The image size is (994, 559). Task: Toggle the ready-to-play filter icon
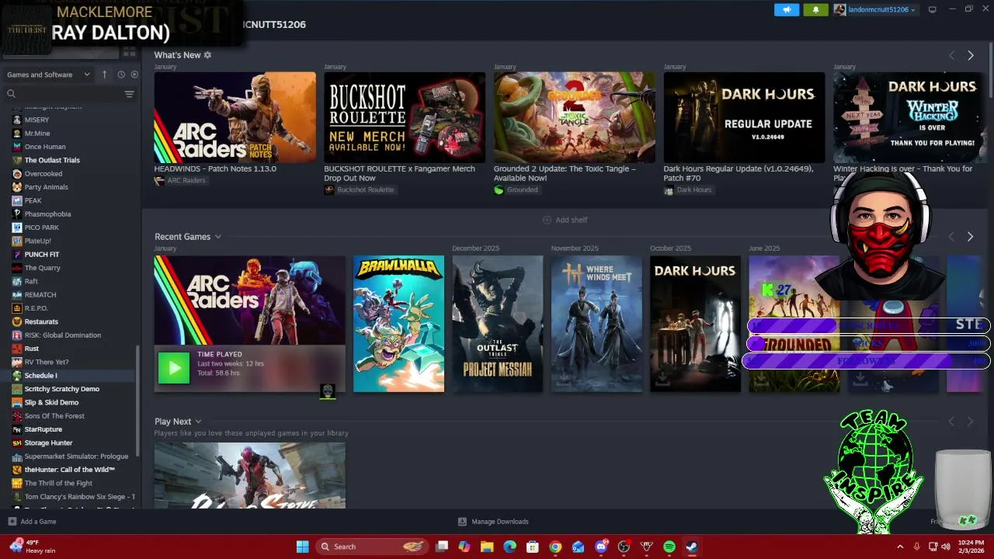coord(134,75)
